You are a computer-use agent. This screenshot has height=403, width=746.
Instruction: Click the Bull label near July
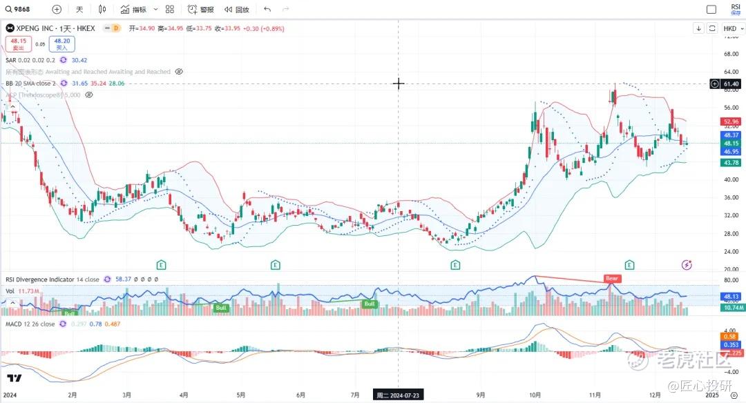pos(369,304)
